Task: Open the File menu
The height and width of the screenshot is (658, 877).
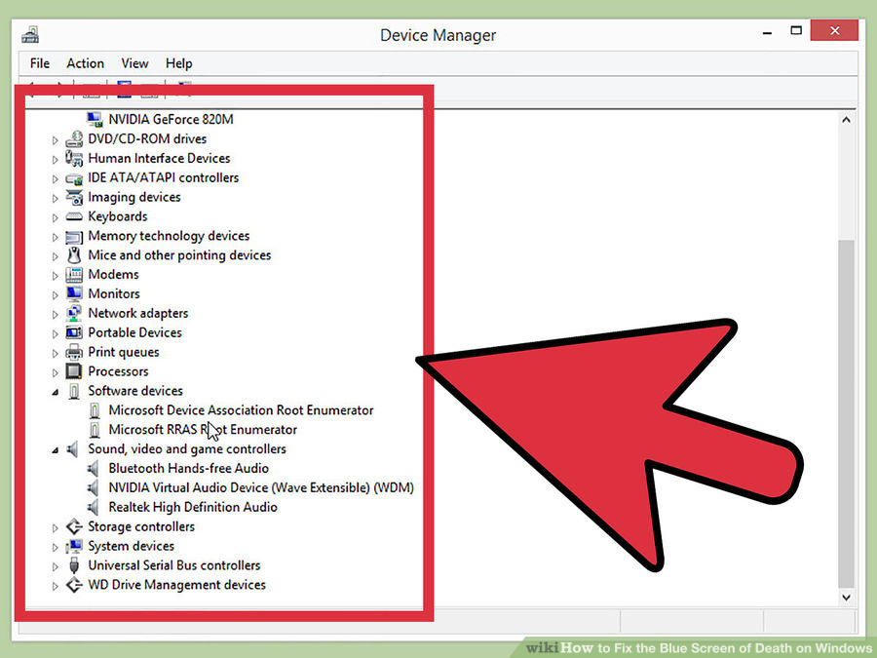Action: (x=40, y=63)
